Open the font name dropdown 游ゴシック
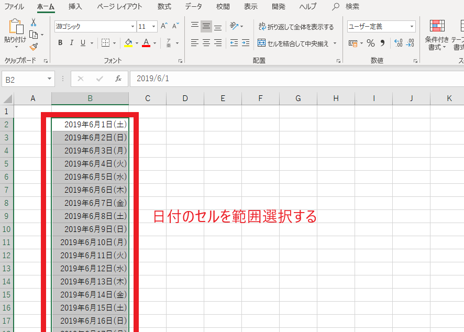 click(x=132, y=26)
